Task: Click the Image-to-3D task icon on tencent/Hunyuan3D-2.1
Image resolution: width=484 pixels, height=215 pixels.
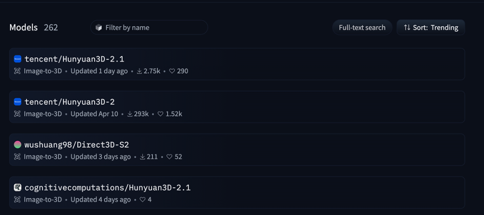Action: (18, 71)
